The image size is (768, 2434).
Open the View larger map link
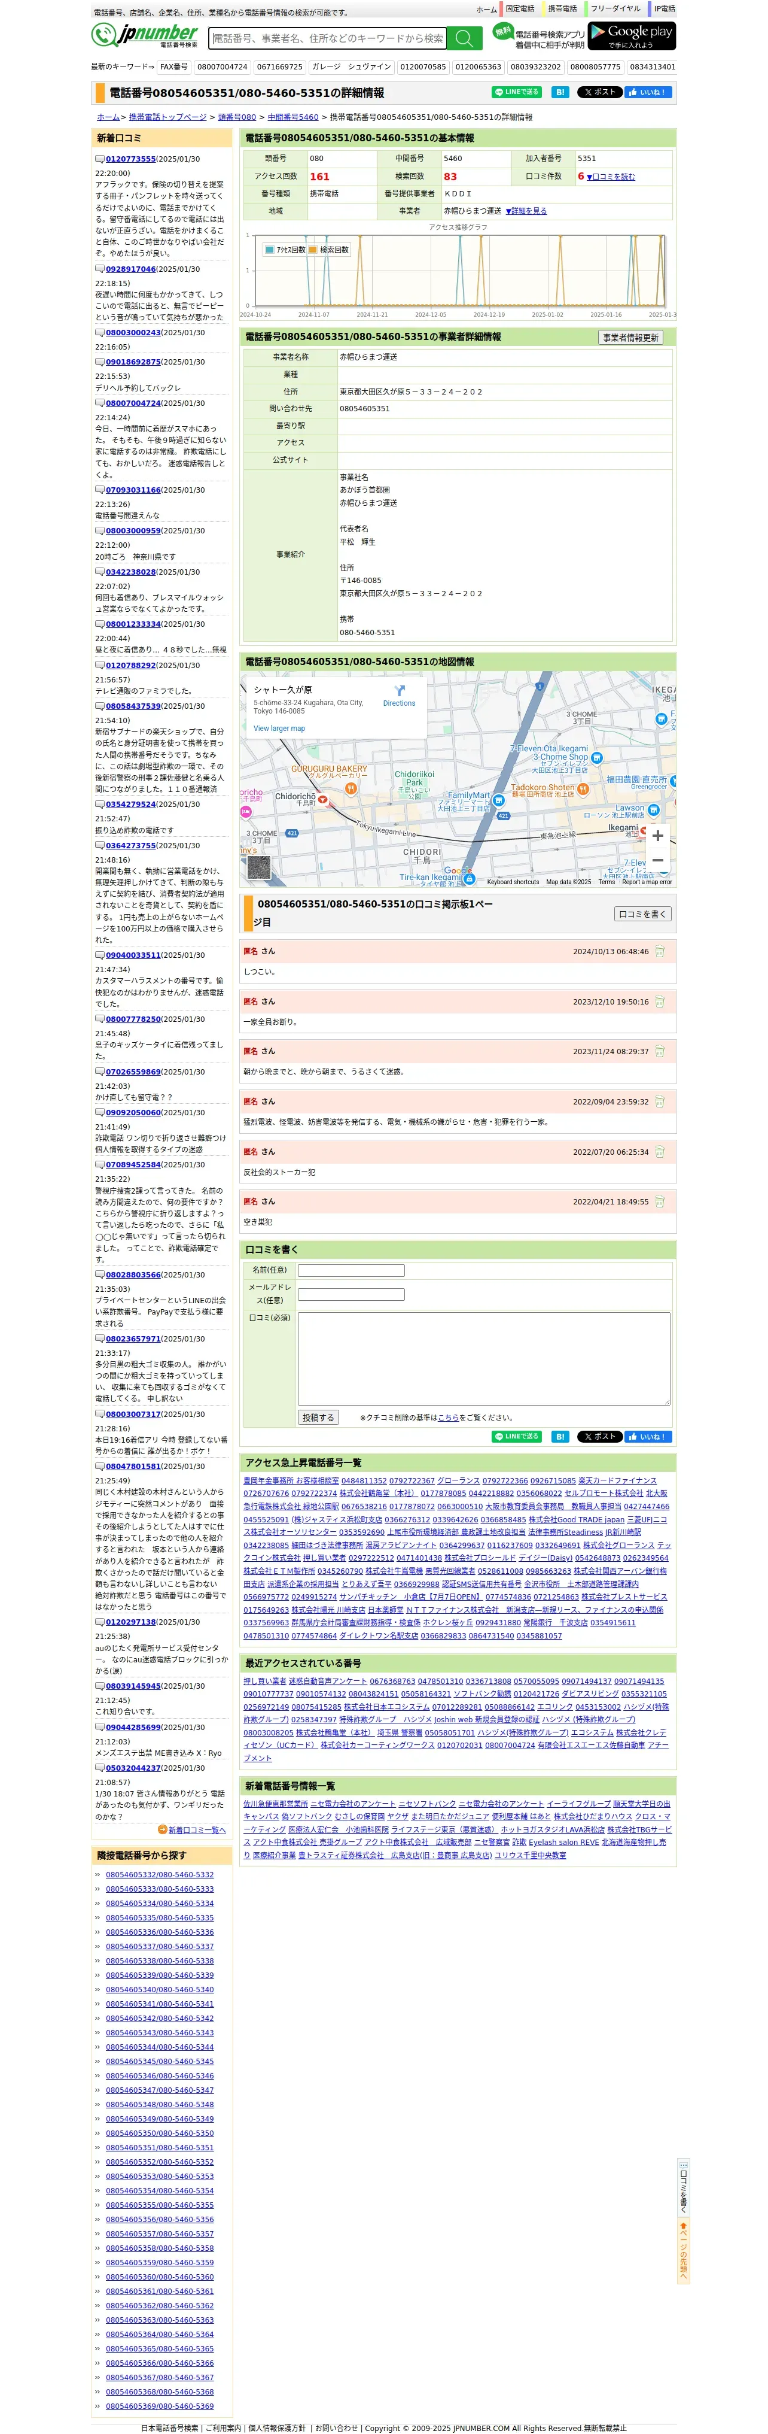(x=279, y=729)
